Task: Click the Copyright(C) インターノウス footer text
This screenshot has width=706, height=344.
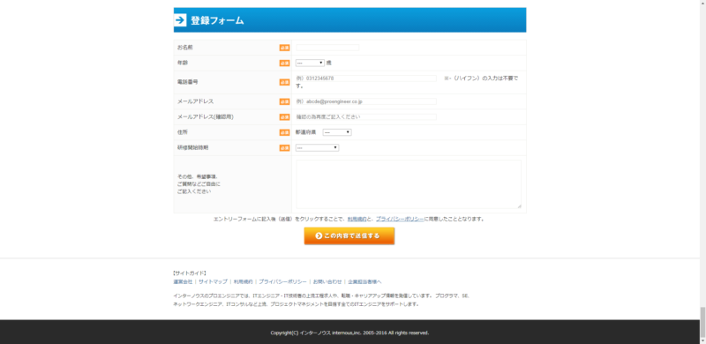Action: [x=349, y=333]
